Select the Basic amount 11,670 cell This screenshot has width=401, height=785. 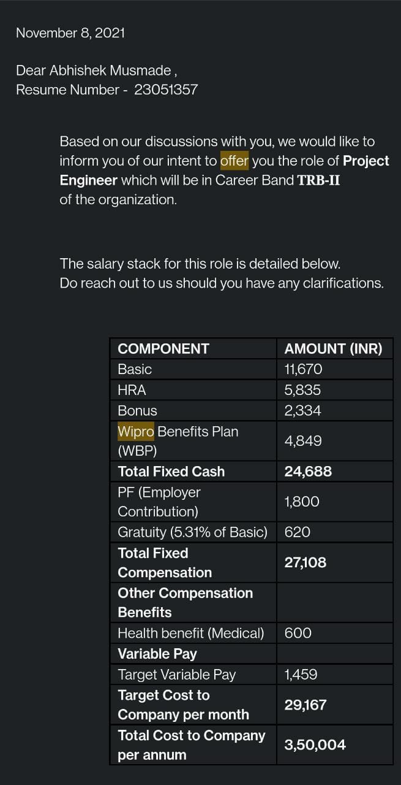pyautogui.click(x=303, y=369)
